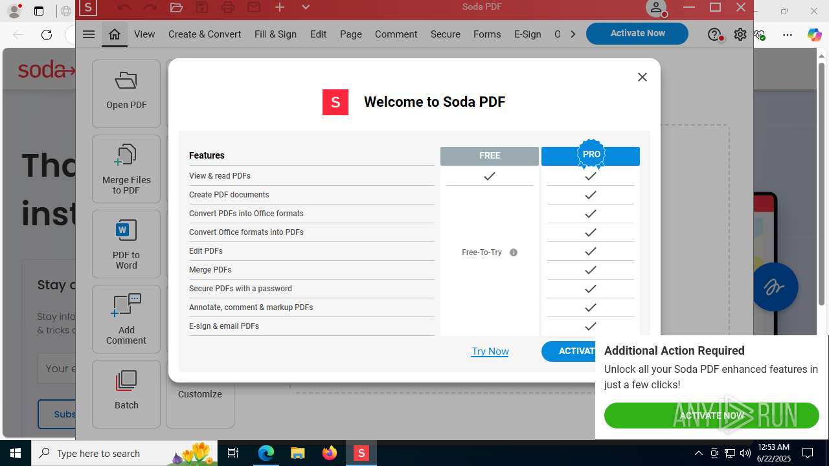The width and height of the screenshot is (829, 466).
Task: Open the clock showing 12:53 AM
Action: pyautogui.click(x=773, y=453)
